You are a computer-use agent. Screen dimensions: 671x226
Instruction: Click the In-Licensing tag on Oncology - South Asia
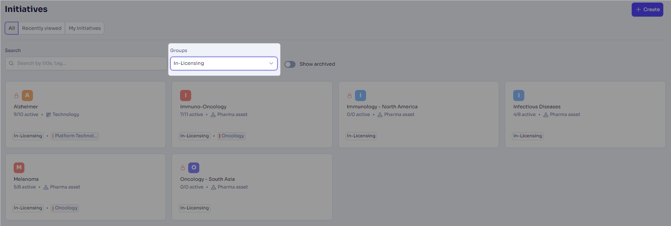point(195,208)
